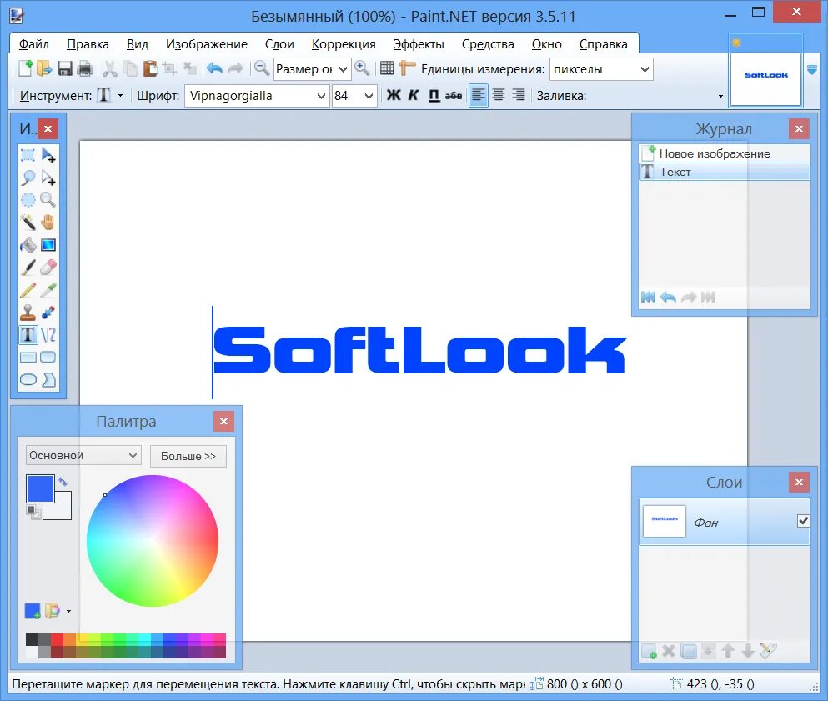
Task: Expand the Инструмент tool chooser arrow
Action: point(120,96)
